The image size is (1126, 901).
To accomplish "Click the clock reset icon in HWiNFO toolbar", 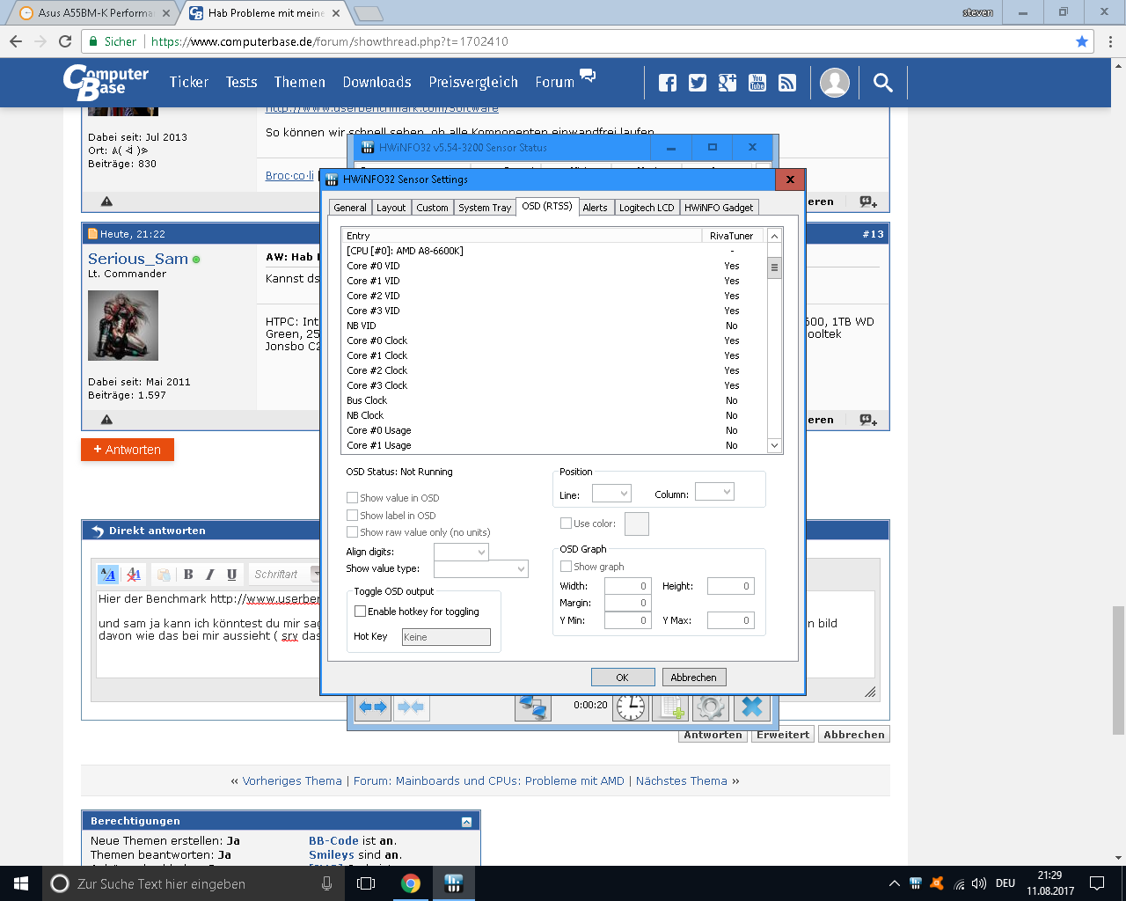I will pos(631,707).
